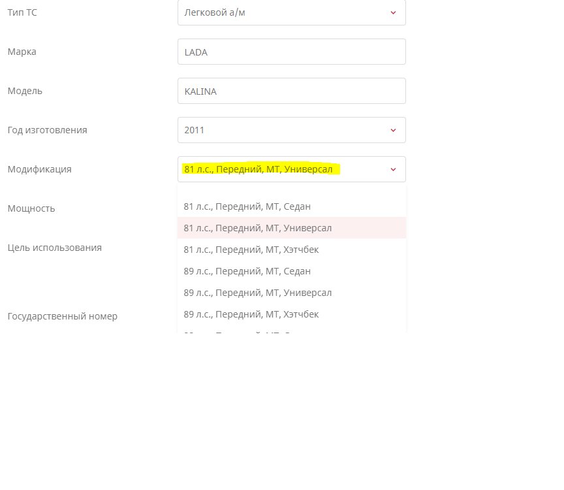564x490 pixels.
Task: Pick option 89 л.с., Передний, МТ, Хэтчбек
Action: (292, 314)
